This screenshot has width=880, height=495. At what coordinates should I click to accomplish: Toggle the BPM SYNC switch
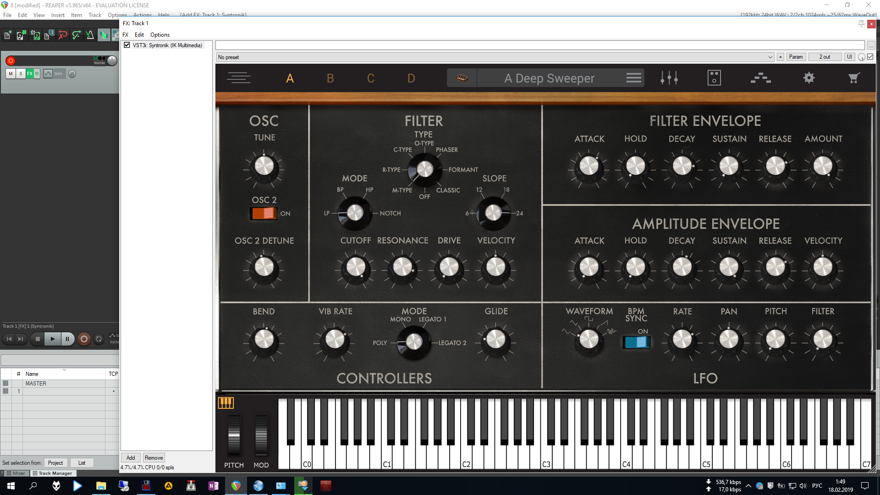pyautogui.click(x=636, y=342)
